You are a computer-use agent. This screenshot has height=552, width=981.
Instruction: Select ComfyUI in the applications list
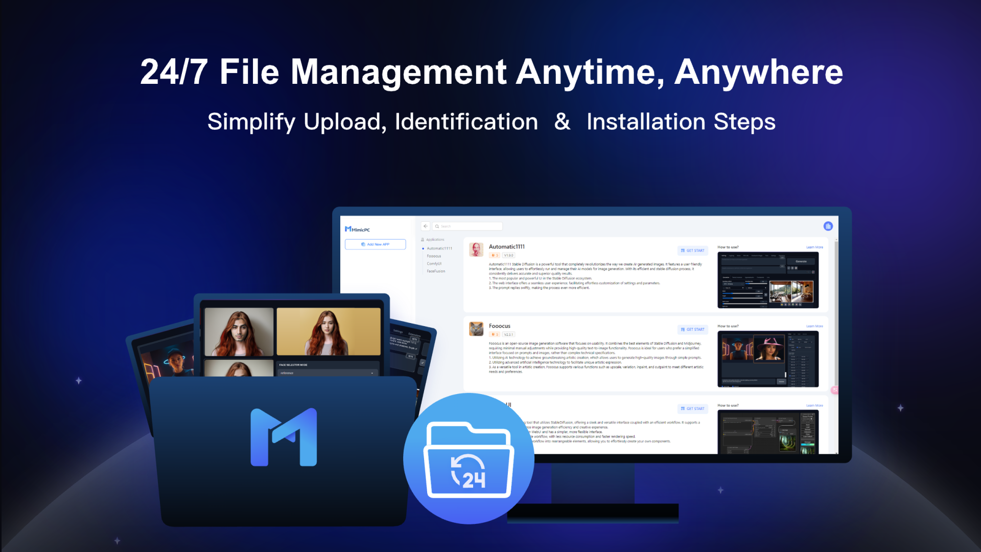click(434, 264)
